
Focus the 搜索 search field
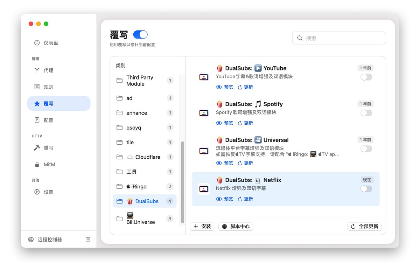339,38
